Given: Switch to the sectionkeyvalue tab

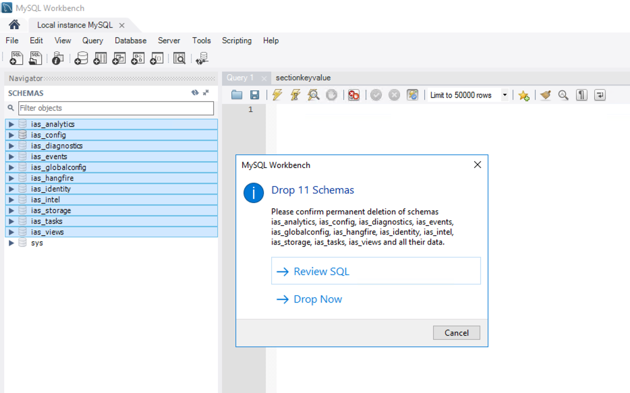Looking at the screenshot, I should [x=304, y=78].
